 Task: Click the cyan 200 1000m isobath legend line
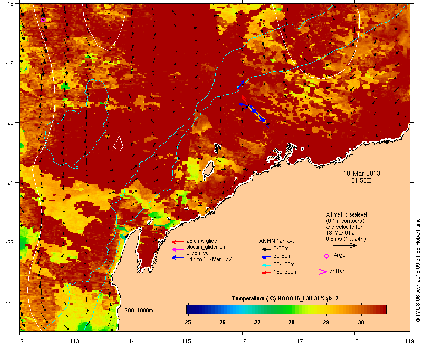click(x=136, y=315)
